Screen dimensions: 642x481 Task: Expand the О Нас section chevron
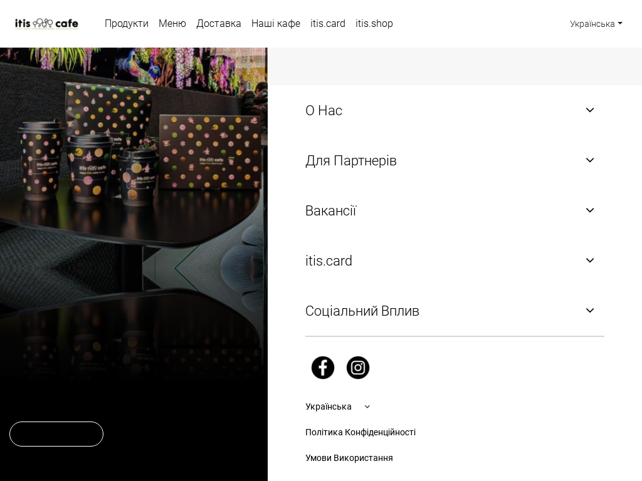(589, 110)
